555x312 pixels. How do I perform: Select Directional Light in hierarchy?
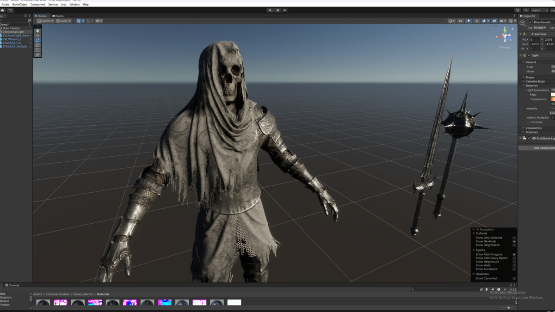point(13,32)
